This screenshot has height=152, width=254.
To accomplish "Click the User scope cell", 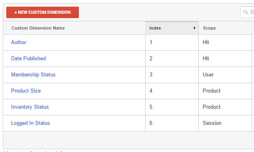I will tap(225, 75).
